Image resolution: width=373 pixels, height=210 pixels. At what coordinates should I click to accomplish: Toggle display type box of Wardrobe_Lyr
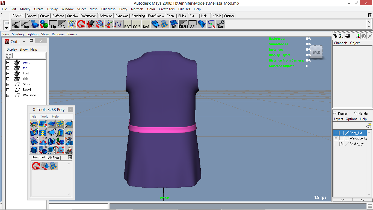coord(341,138)
